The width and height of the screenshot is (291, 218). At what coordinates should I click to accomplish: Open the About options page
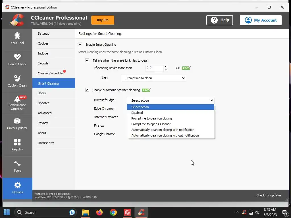(54, 133)
